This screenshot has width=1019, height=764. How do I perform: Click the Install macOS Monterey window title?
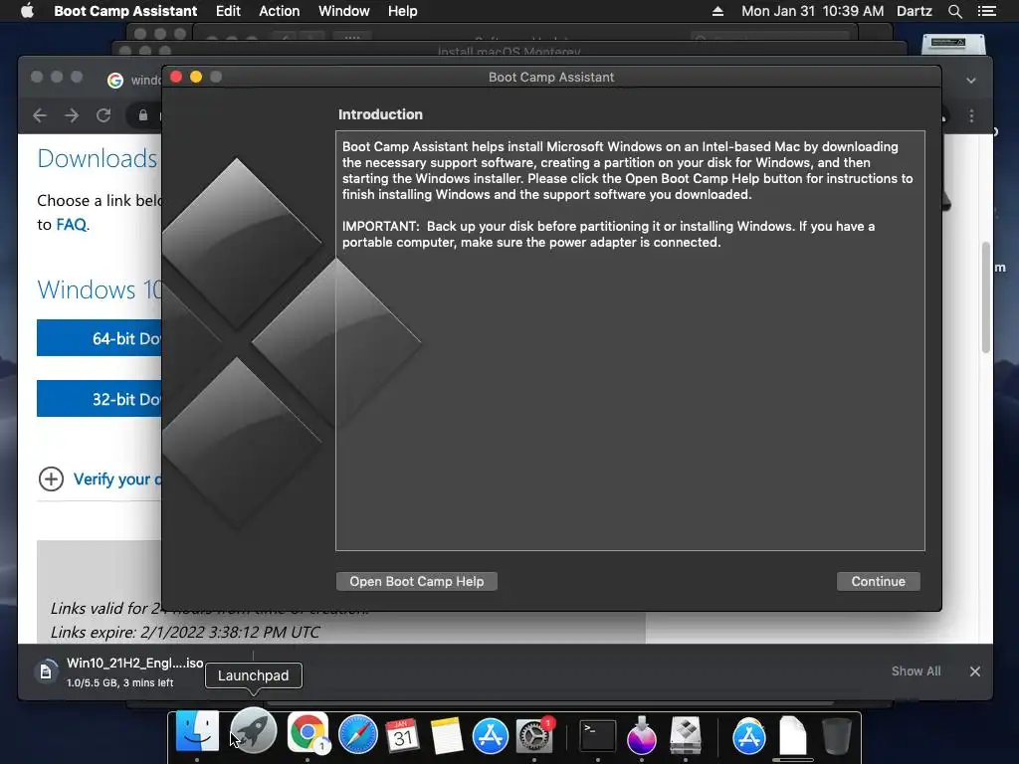(509, 52)
